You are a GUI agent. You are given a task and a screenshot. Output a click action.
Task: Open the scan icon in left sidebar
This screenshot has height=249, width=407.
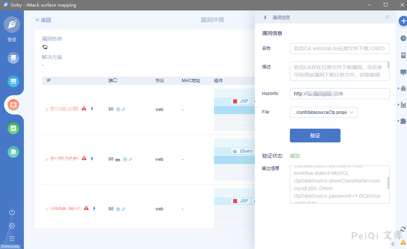(x=13, y=58)
